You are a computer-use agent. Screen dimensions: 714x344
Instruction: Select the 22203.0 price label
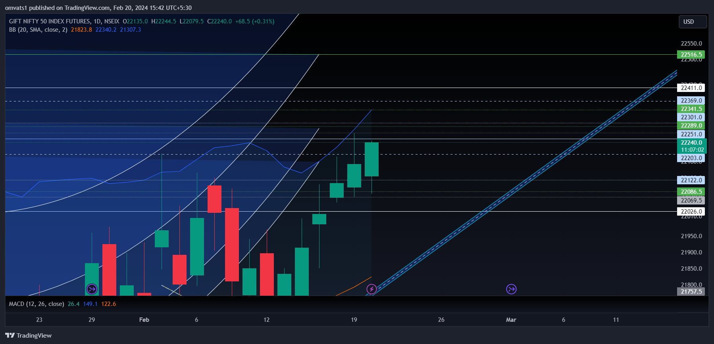pyautogui.click(x=691, y=158)
